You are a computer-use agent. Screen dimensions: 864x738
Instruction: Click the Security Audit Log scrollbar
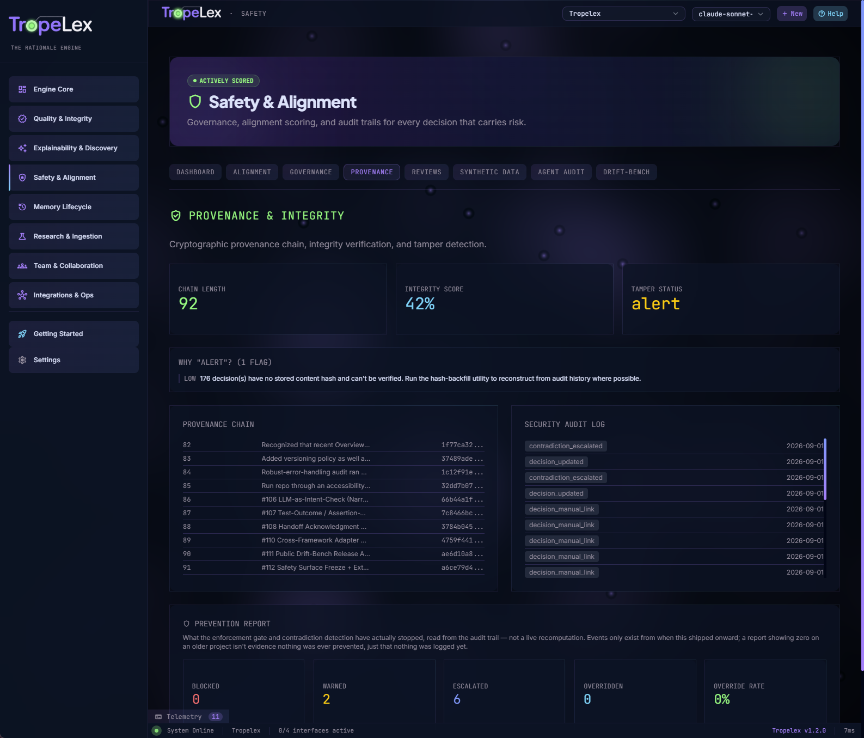(x=825, y=469)
